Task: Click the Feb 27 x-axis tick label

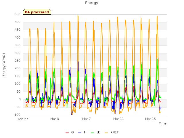Action: (x=23, y=119)
